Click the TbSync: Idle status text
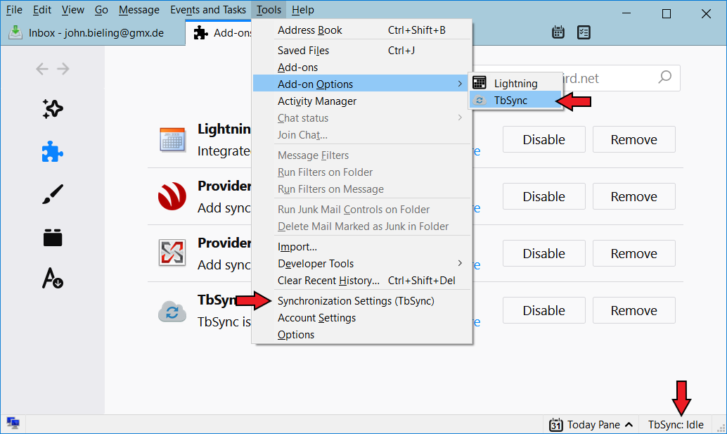Image resolution: width=727 pixels, height=434 pixels. tap(676, 425)
